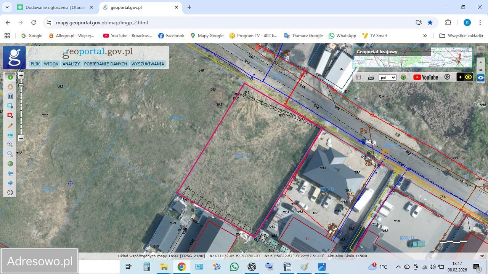Click the XYH coordinates tool
The width and height of the screenshot is (488, 274).
coord(10,135)
